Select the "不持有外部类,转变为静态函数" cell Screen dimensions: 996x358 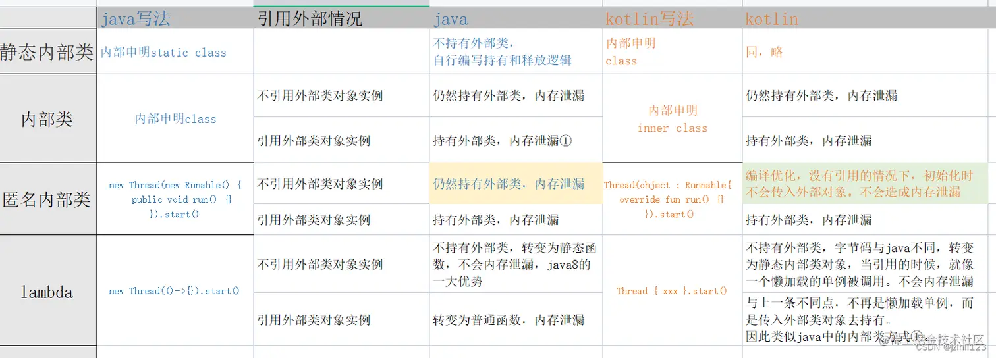click(516, 264)
